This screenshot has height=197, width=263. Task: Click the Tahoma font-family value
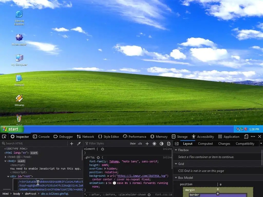pyautogui.click(x=114, y=162)
